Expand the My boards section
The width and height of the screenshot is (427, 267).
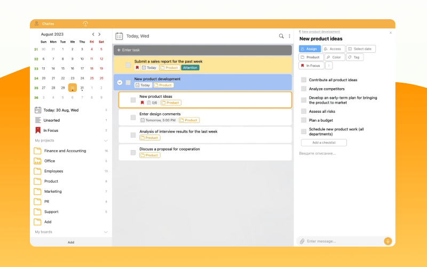tap(106, 232)
